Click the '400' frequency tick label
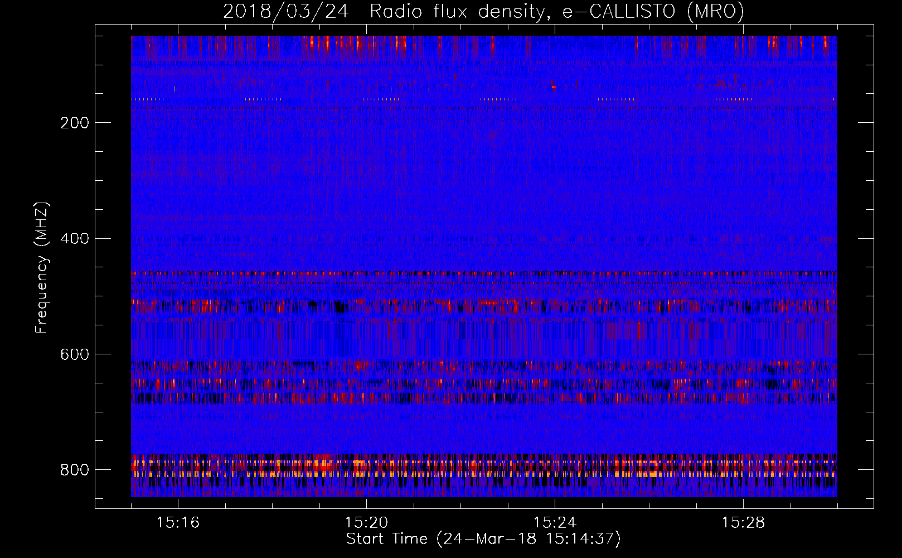The height and width of the screenshot is (558, 902). pyautogui.click(x=74, y=239)
